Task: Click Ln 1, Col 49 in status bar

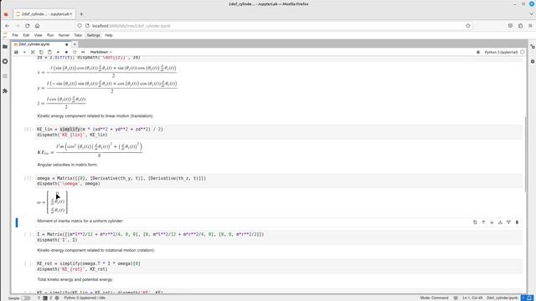Action: click(472, 298)
